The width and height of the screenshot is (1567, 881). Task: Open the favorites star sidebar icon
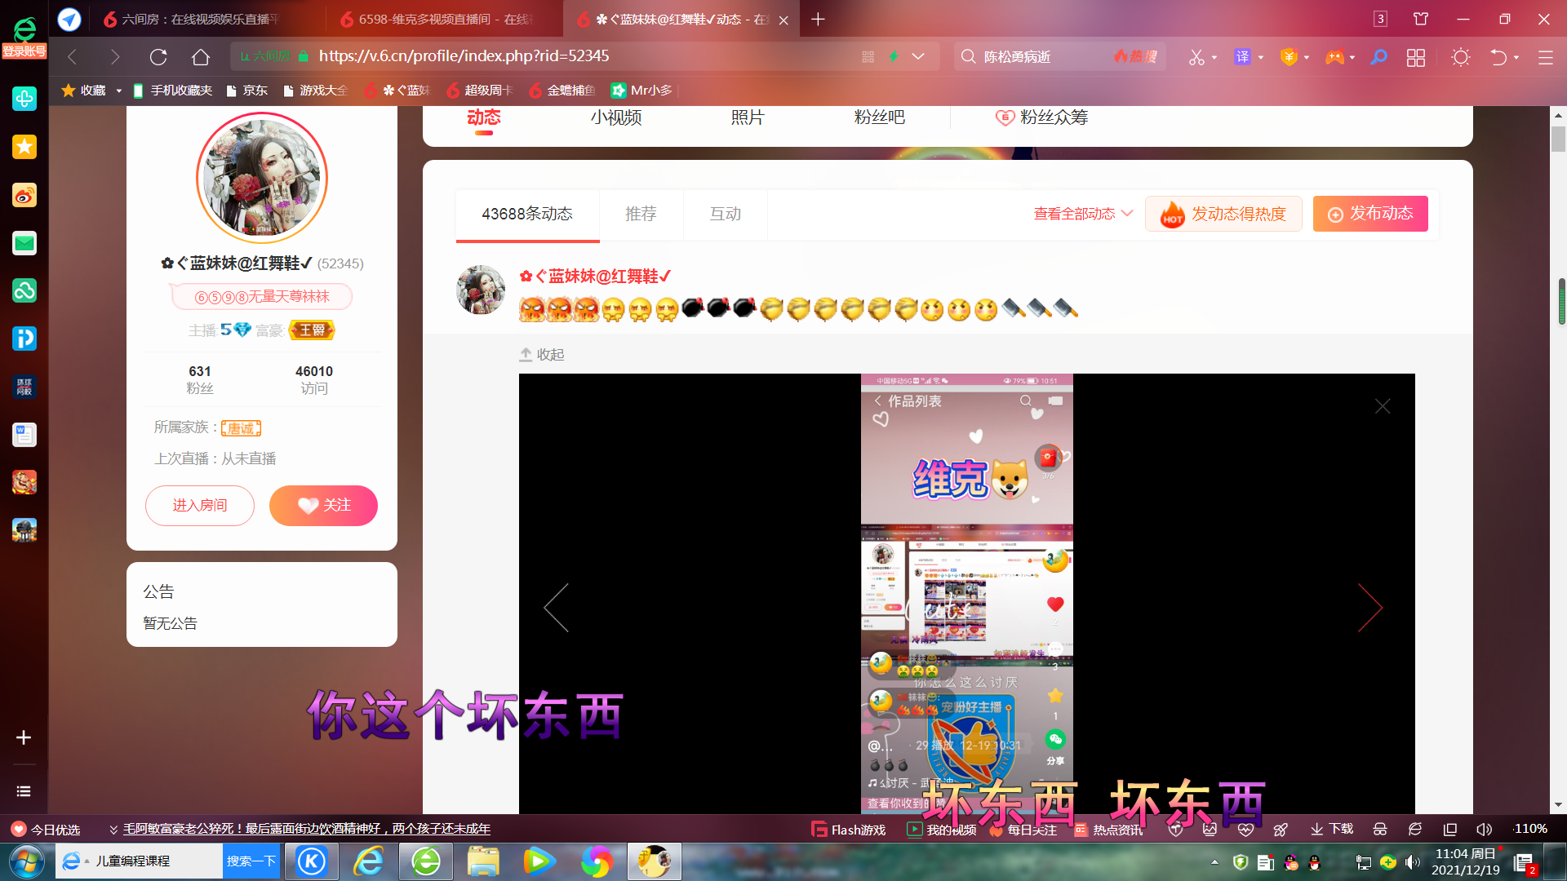24,147
